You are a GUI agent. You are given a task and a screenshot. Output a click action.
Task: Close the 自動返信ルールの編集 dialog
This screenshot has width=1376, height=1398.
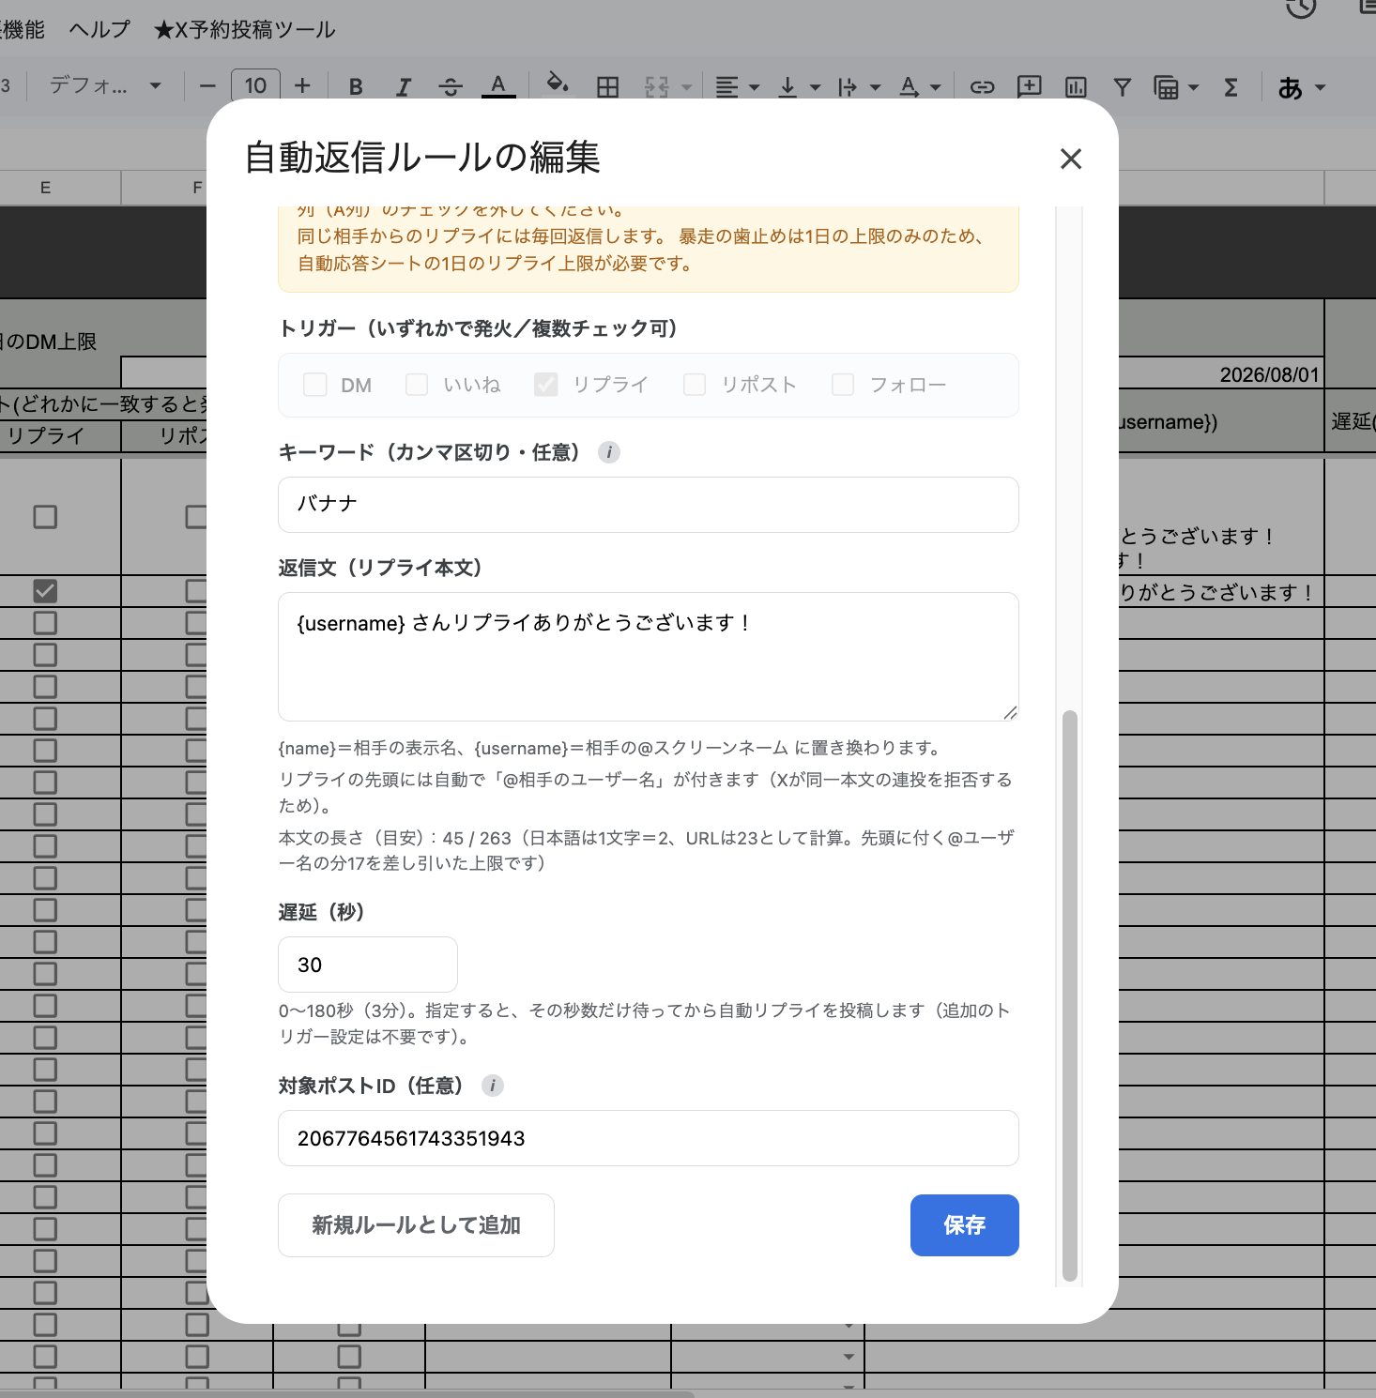point(1071,159)
